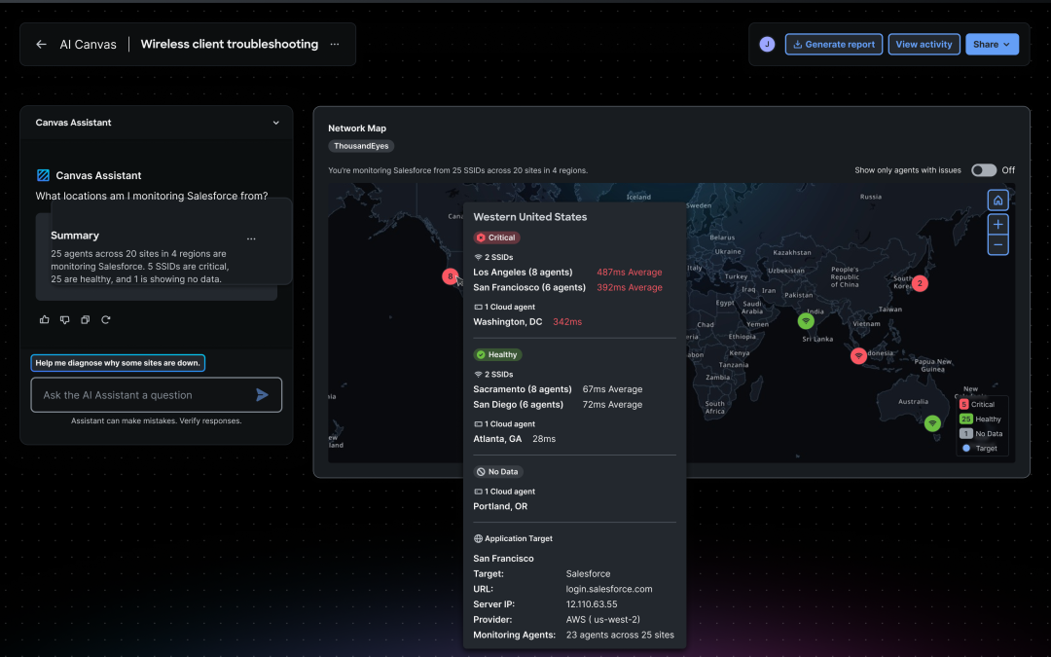This screenshot has width=1051, height=657.
Task: Enable the Show only agents with issues toggle
Action: click(x=987, y=169)
